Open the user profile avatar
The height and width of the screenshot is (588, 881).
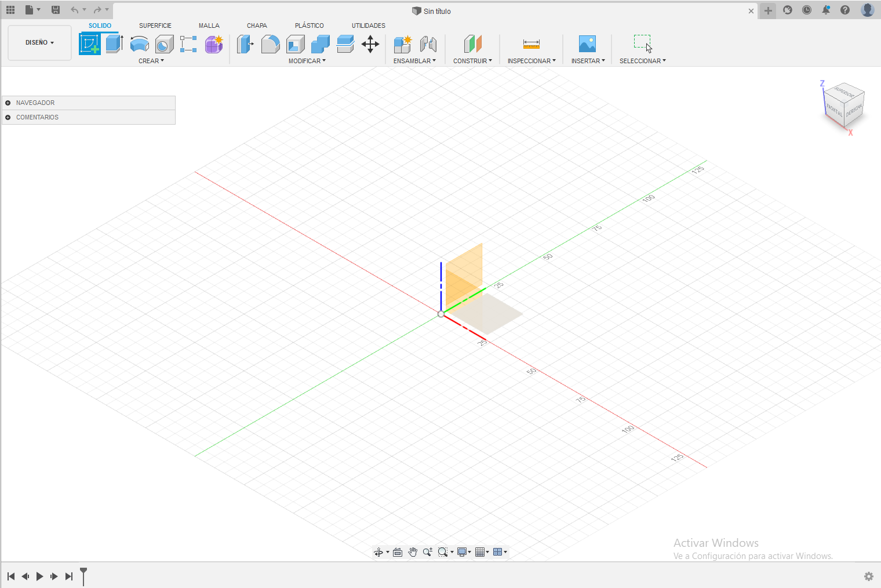(x=868, y=10)
